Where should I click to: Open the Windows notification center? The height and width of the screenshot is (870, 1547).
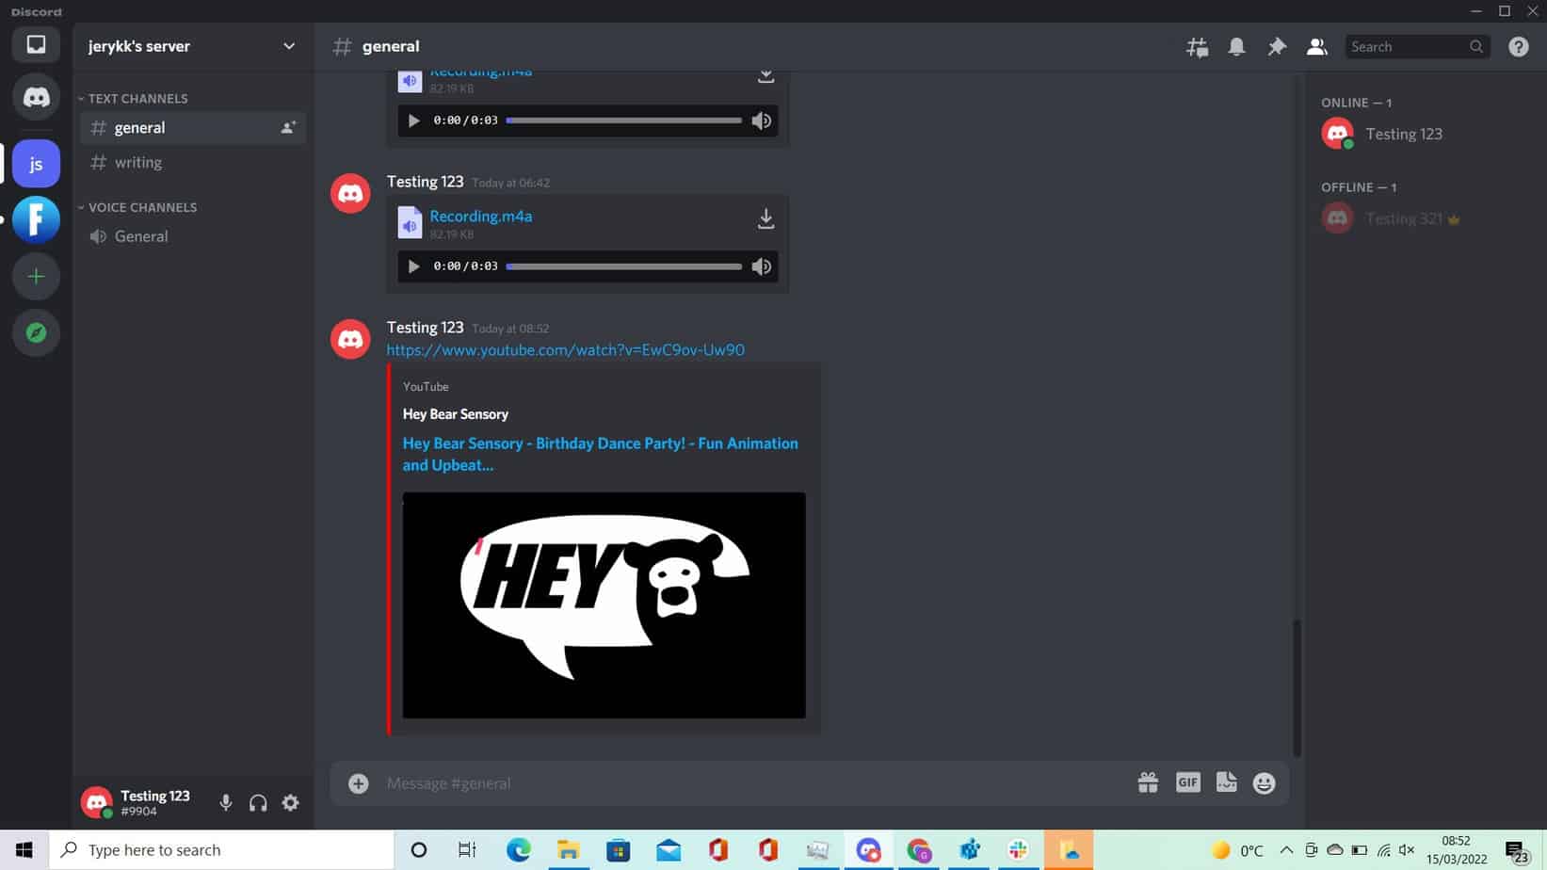coord(1516,851)
